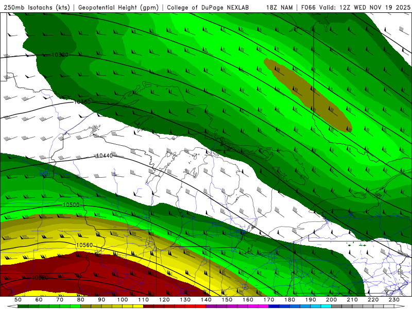Viewport: 412px width, 309px height.
Task: Click the magenta legend swatch before 170
Action: [263, 306]
